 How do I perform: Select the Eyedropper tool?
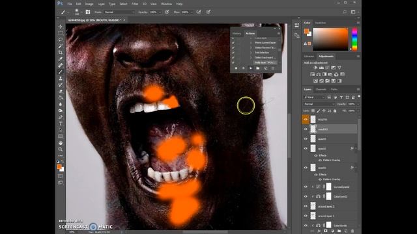61,59
